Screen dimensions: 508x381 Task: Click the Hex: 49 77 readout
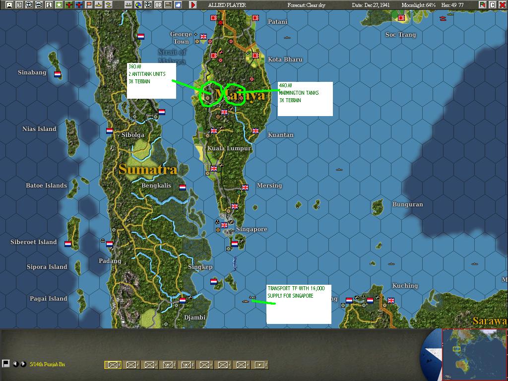[x=452, y=5]
